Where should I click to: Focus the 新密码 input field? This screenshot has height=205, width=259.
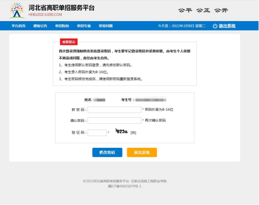114,110
